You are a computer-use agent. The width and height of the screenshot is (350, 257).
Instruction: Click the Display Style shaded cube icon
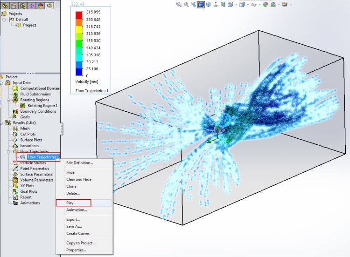coord(242,5)
